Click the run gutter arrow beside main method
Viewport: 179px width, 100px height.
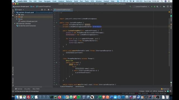[x=56, y=84]
